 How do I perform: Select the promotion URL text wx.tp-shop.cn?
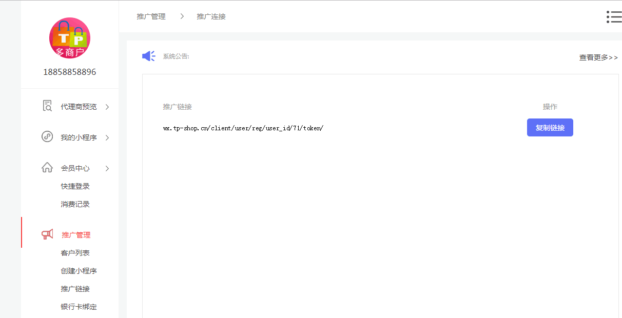click(243, 128)
